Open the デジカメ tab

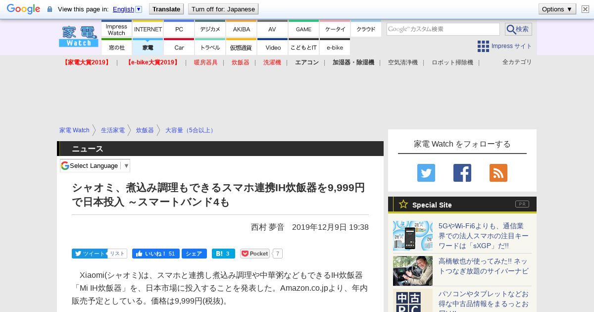[x=210, y=29]
